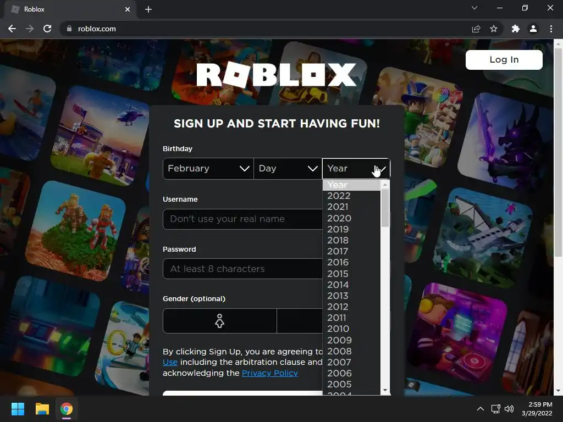This screenshot has height=422, width=563.
Task: Show hidden tray icons chevron
Action: click(481, 409)
